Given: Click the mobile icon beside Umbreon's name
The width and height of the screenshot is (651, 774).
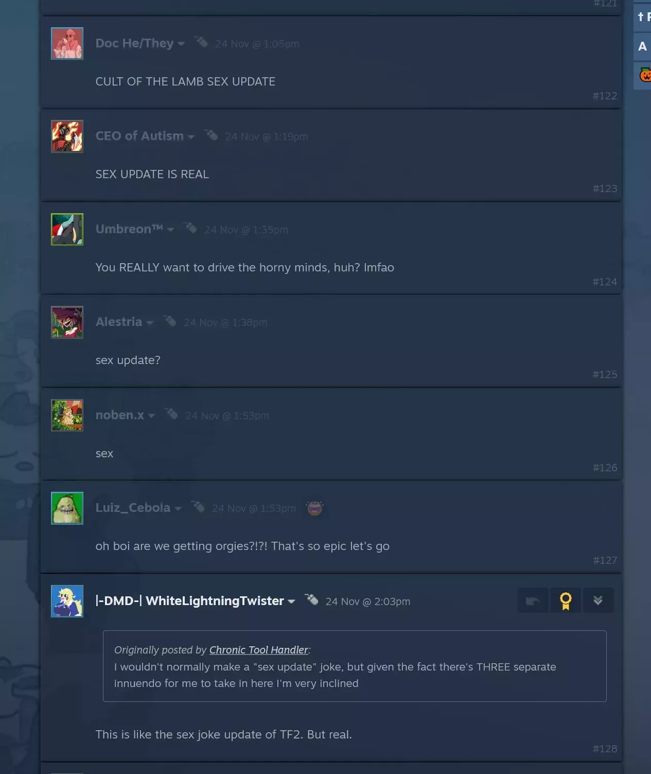Looking at the screenshot, I should coord(190,228).
